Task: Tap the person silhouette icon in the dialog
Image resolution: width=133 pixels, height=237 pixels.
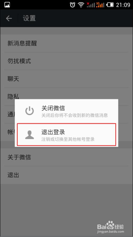Action: tap(30, 135)
